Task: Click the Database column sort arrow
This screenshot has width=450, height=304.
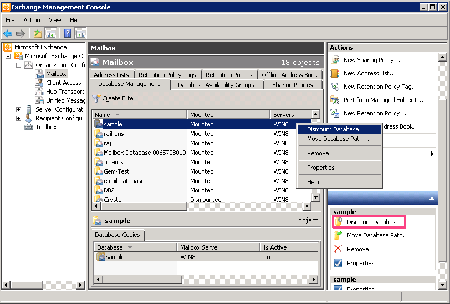Action: pyautogui.click(x=130, y=247)
